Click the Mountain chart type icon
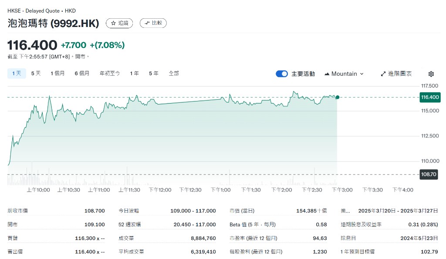 click(327, 74)
